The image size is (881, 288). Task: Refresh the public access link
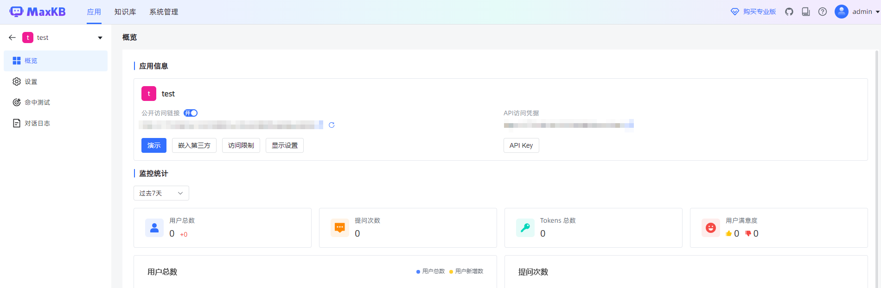(332, 125)
